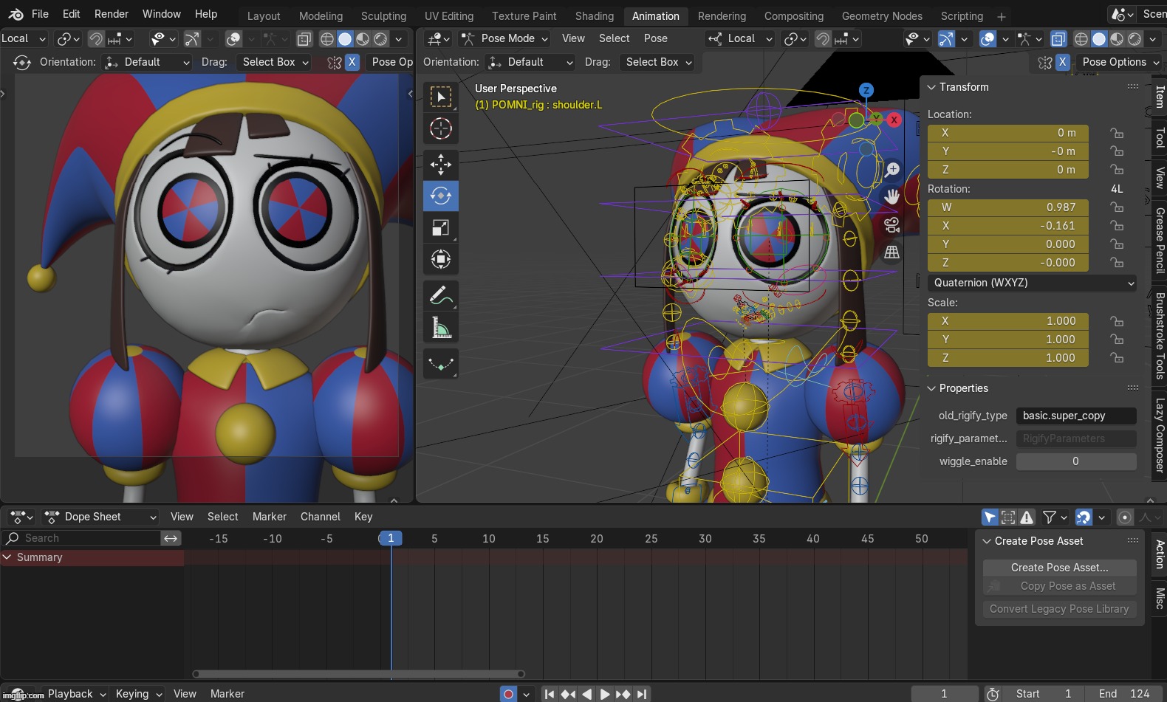The image size is (1167, 702).
Task: Open the Keying popover
Action: click(x=138, y=694)
